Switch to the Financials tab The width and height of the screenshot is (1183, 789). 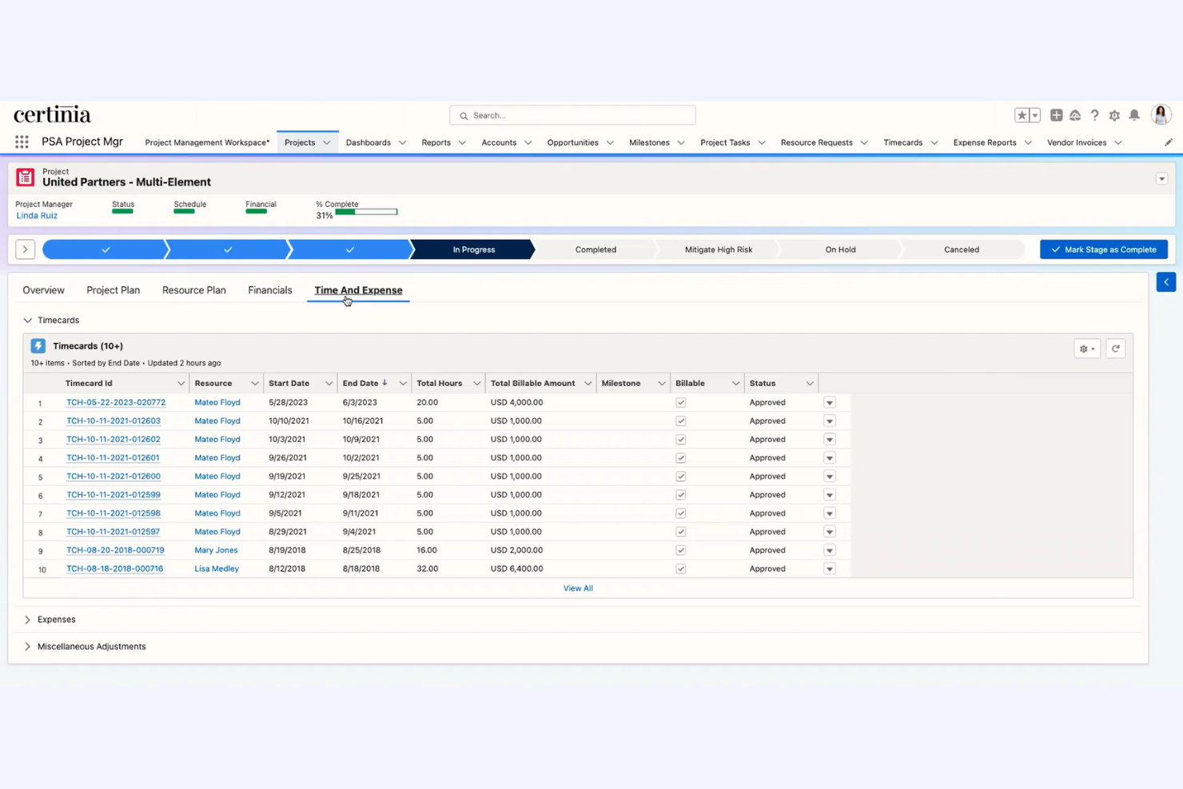pyautogui.click(x=269, y=289)
